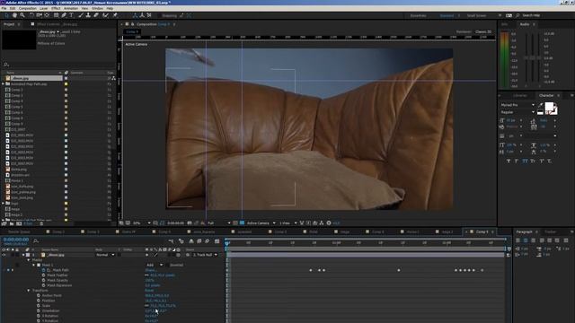
Task: Open the Myriad Pro font family dropdown
Action: tap(517, 105)
